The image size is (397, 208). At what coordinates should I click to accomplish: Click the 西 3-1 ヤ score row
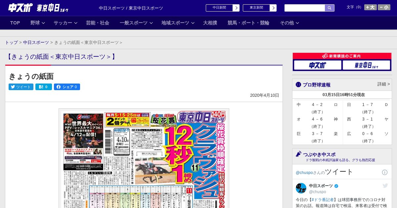(368, 123)
